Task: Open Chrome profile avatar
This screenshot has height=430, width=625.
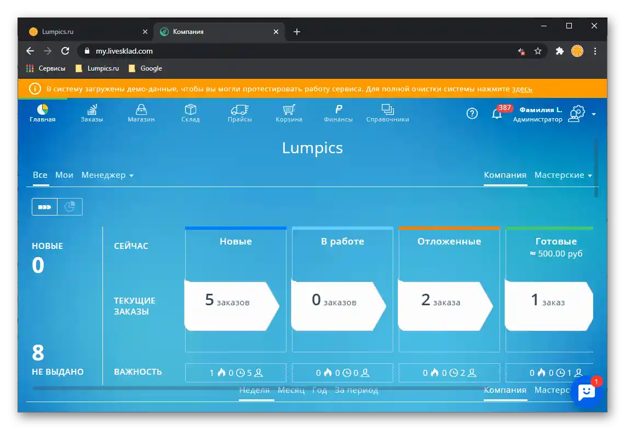Action: 577,51
